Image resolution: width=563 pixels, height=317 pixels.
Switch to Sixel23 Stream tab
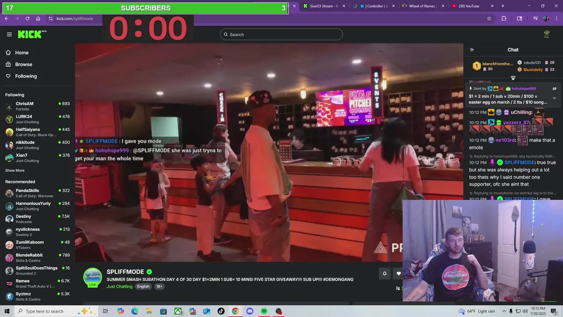click(x=323, y=6)
